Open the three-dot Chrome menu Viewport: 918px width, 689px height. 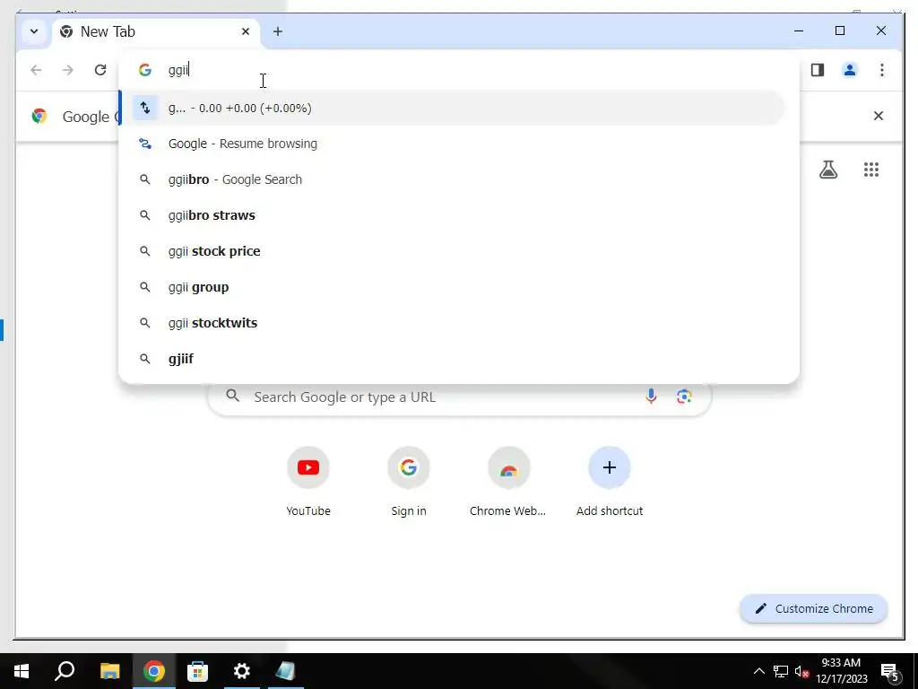(x=882, y=70)
